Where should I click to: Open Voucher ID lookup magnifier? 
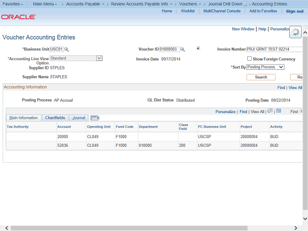pos(183,49)
